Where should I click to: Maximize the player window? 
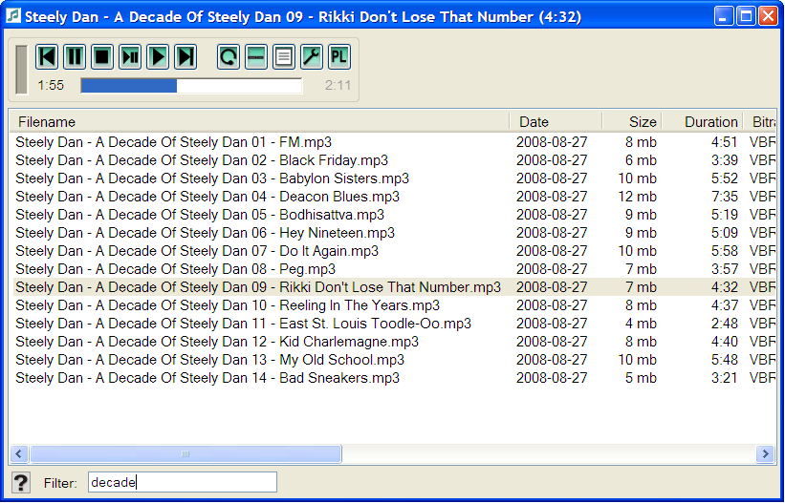(x=746, y=16)
